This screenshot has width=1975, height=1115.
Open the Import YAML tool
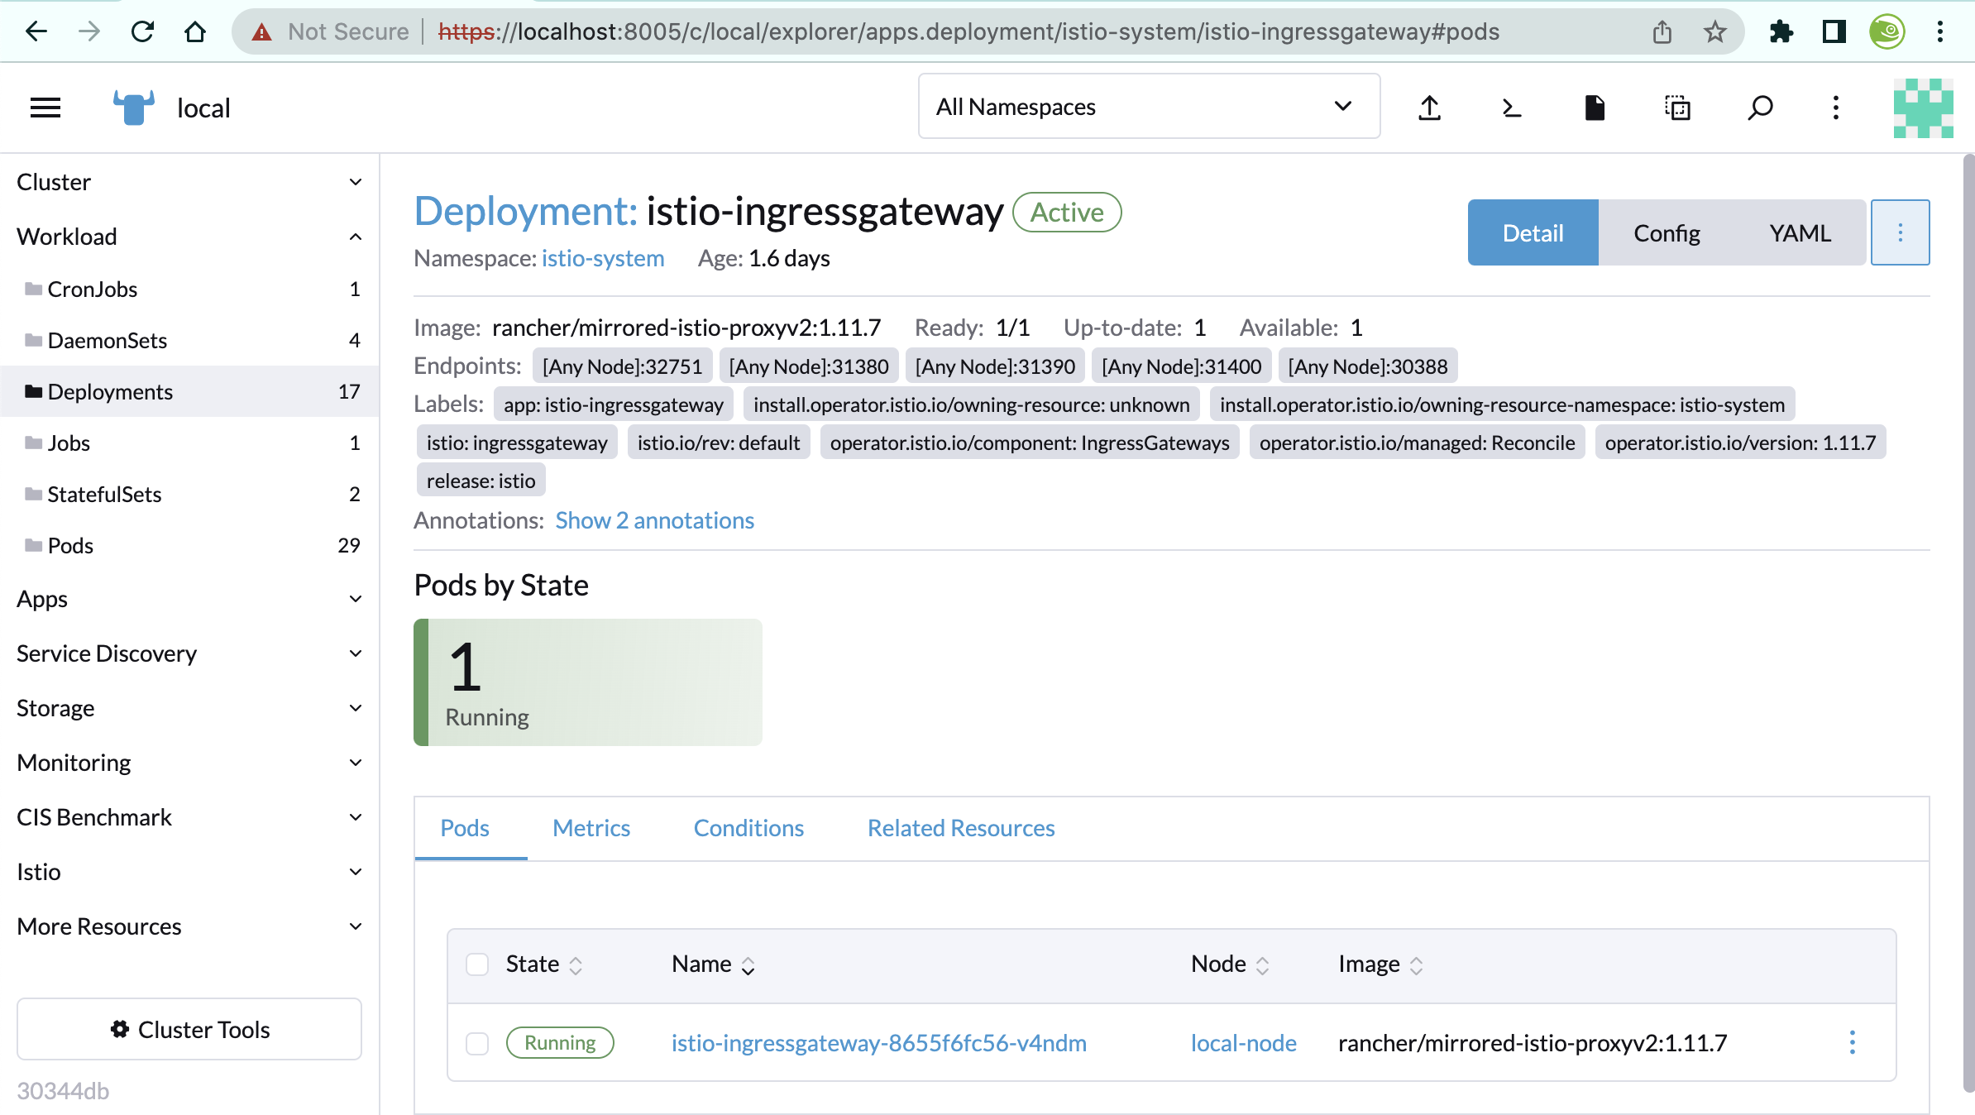pyautogui.click(x=1429, y=108)
